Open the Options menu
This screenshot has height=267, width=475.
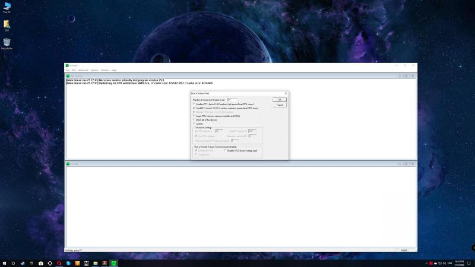point(94,70)
